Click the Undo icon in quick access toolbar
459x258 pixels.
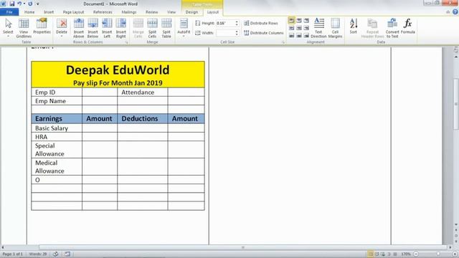coord(19,4)
